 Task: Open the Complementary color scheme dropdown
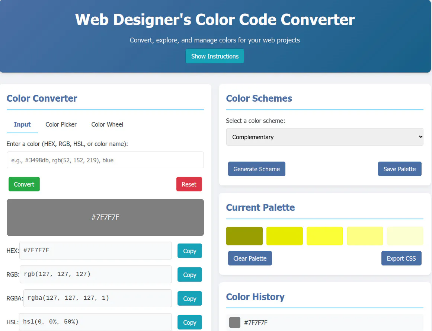pyautogui.click(x=324, y=137)
